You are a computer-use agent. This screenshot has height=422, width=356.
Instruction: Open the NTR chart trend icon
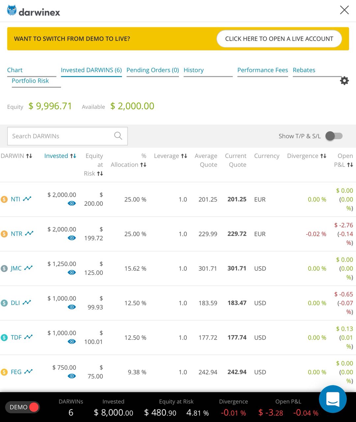point(29,233)
